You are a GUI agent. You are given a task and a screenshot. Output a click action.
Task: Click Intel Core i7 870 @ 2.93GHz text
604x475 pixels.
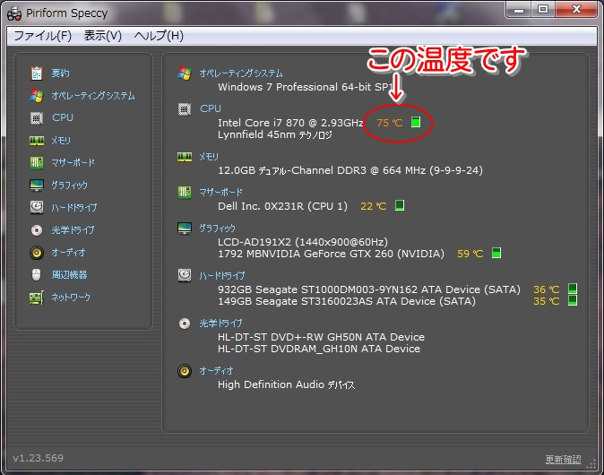pyautogui.click(x=290, y=123)
